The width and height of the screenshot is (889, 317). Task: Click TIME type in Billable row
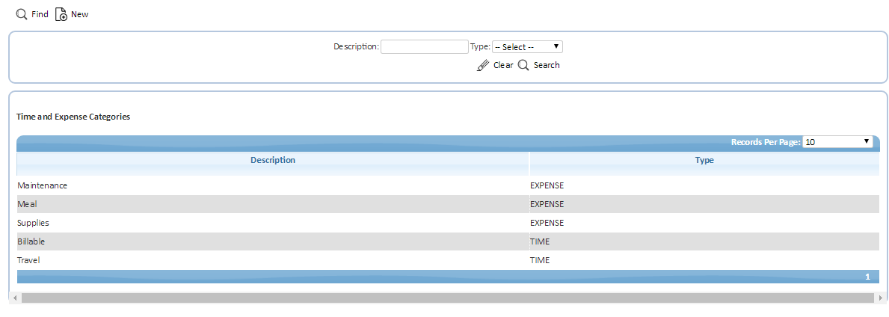[540, 241]
